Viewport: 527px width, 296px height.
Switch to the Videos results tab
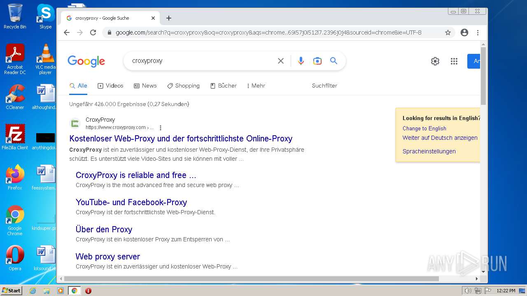(110, 86)
